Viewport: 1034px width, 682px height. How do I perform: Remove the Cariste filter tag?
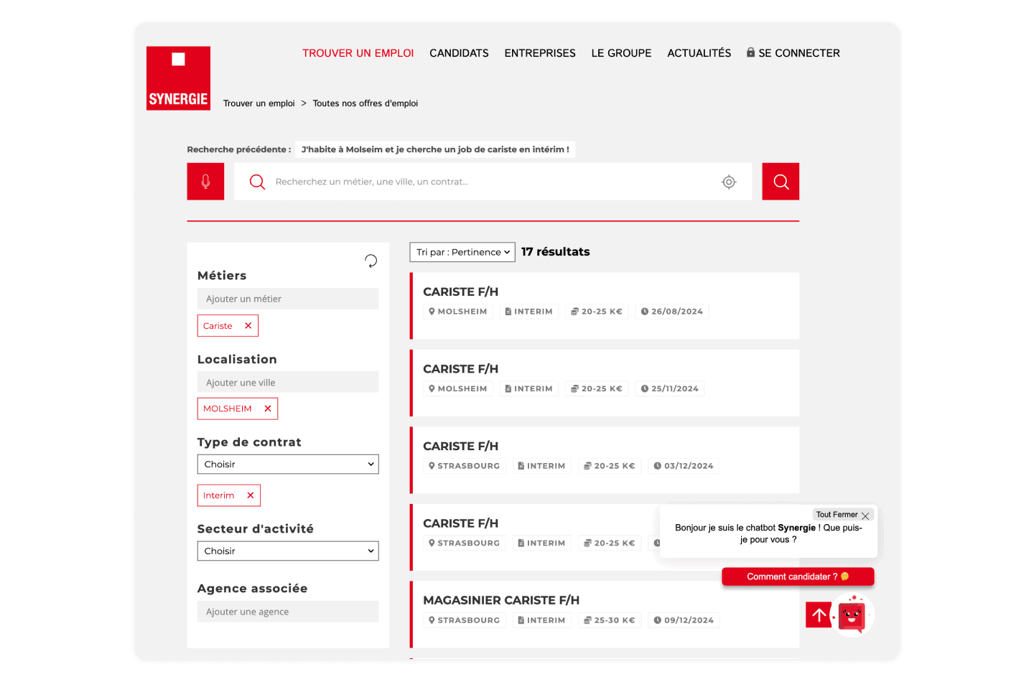pyautogui.click(x=248, y=326)
